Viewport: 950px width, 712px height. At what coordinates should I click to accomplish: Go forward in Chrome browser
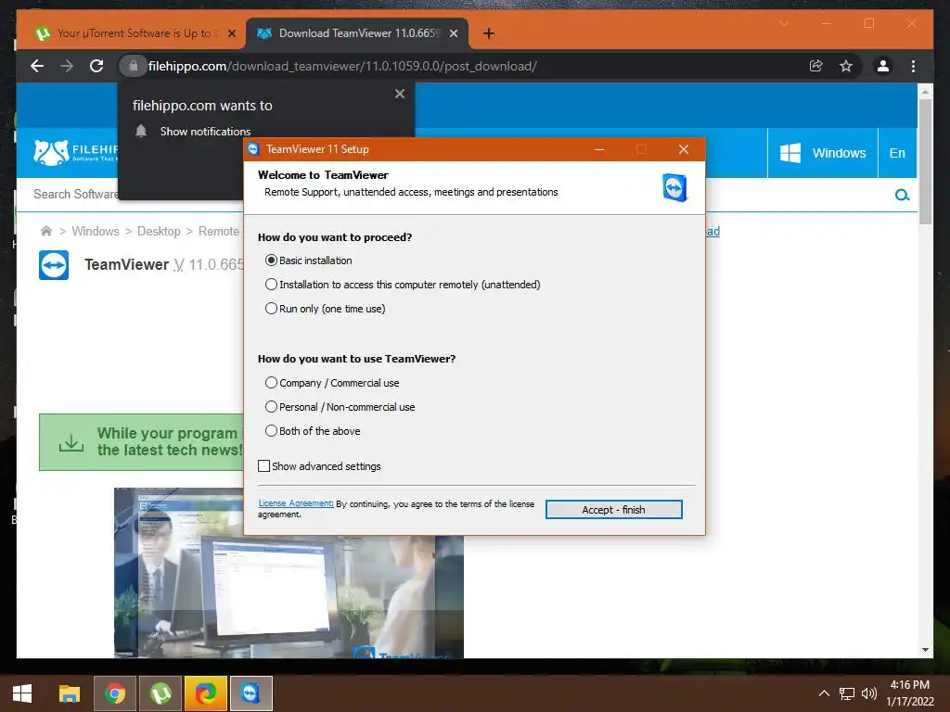click(67, 66)
